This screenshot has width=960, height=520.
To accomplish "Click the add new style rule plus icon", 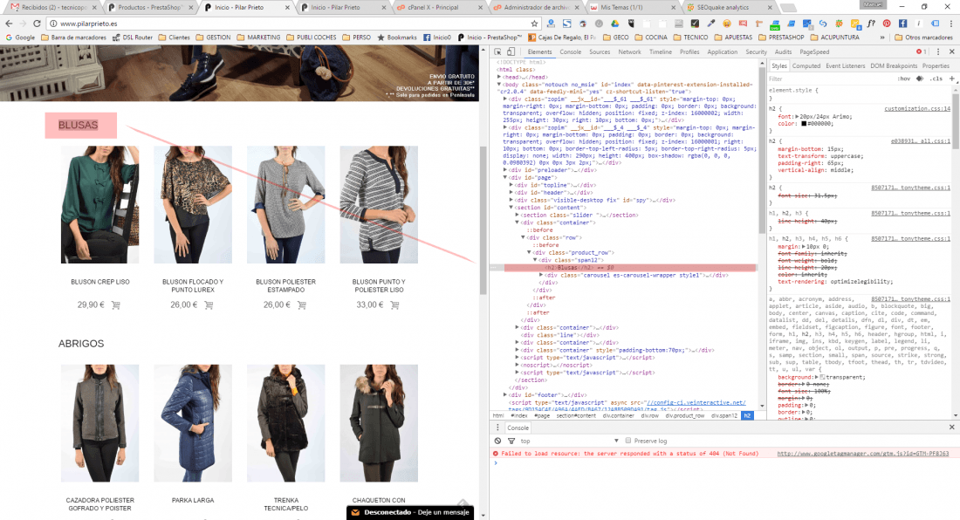I will click(x=951, y=79).
